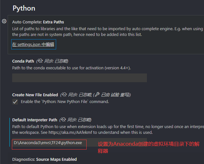Click sync-ignored icon beside Default Interpreter Path
The height and width of the screenshot is (164, 204).
click(64, 119)
